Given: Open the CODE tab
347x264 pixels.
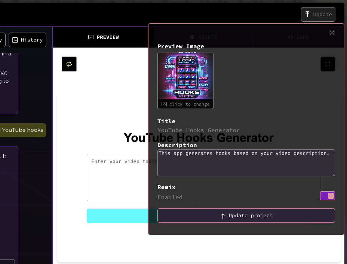Looking at the screenshot, I should (x=299, y=37).
